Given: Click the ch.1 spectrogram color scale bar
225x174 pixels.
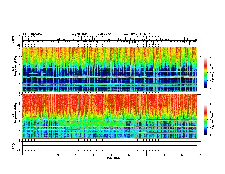Looking at the screenshot, I should point(206,73).
